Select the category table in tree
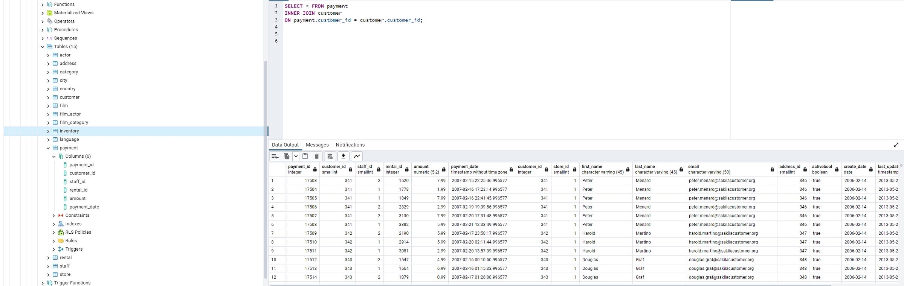The height and width of the screenshot is (286, 904). 69,72
